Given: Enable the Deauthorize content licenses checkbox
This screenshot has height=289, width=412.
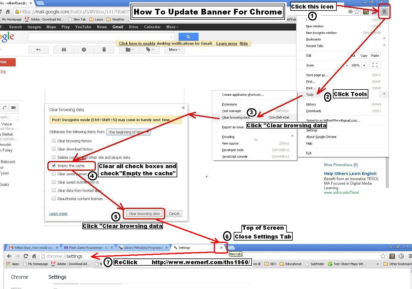Looking at the screenshot, I should pos(54,199).
